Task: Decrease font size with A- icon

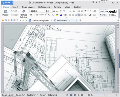Action: tap(57, 11)
